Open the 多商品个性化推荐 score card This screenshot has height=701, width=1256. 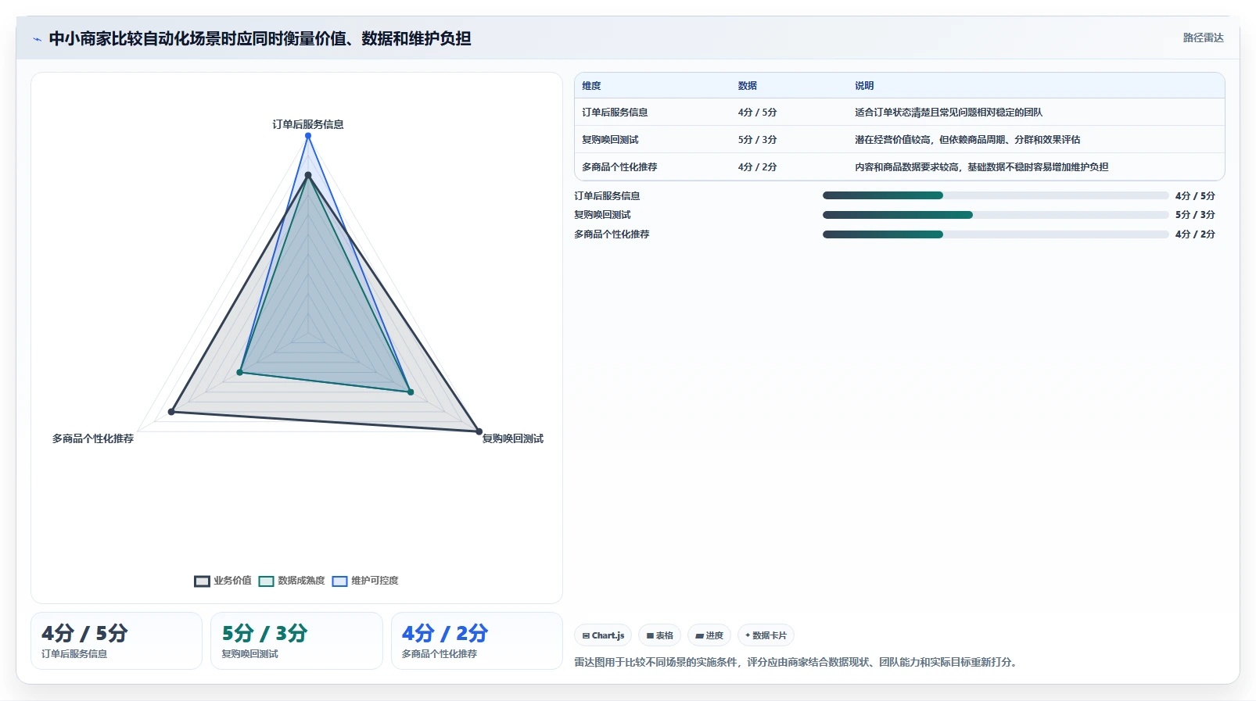[x=477, y=641]
